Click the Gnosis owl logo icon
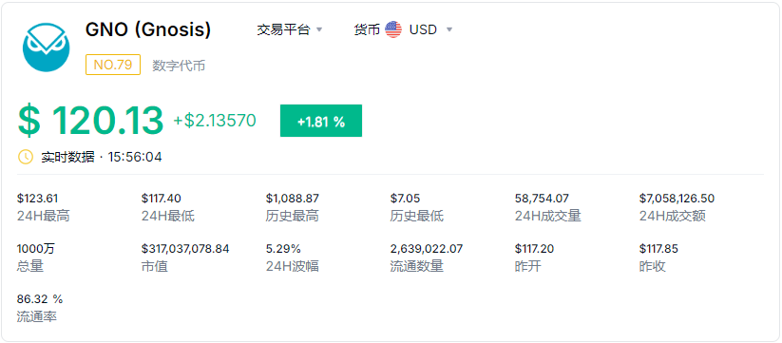The width and height of the screenshot is (782, 343). pyautogui.click(x=46, y=47)
